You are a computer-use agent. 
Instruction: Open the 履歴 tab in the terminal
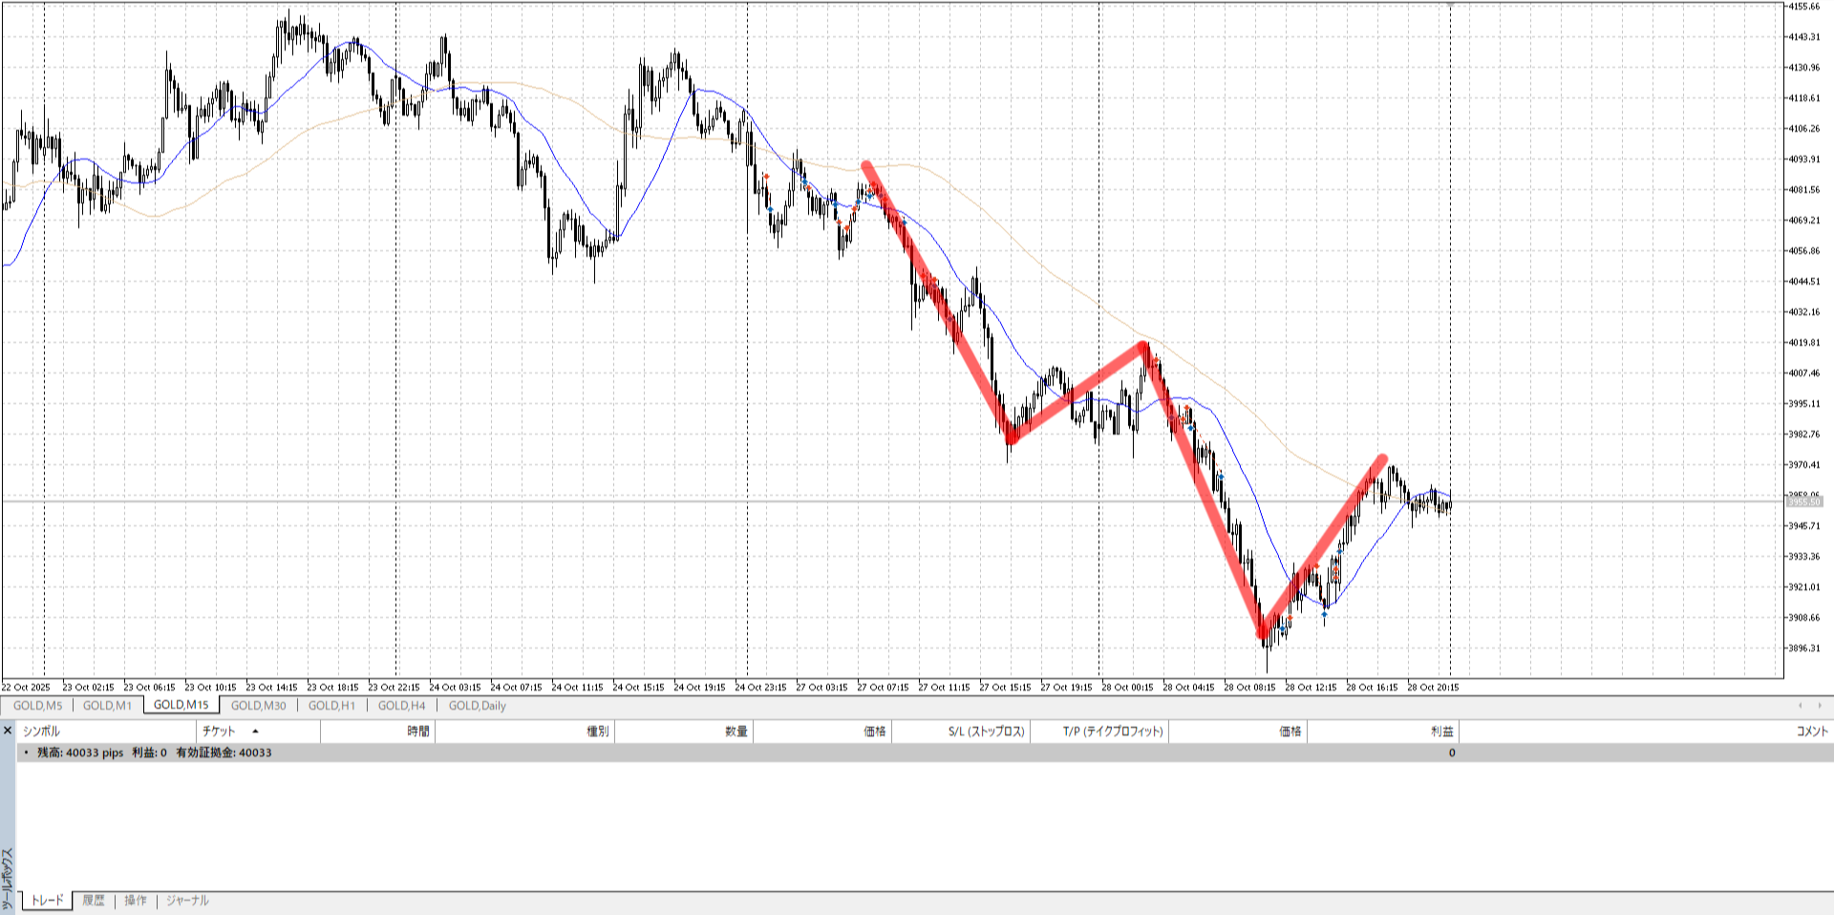pos(94,901)
